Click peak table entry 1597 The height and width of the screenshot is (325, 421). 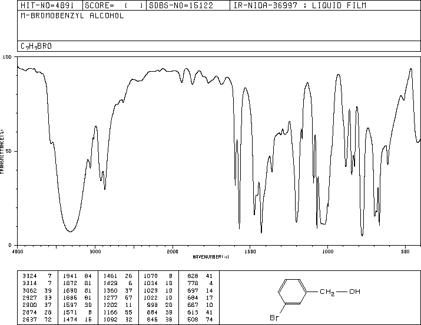70,305
